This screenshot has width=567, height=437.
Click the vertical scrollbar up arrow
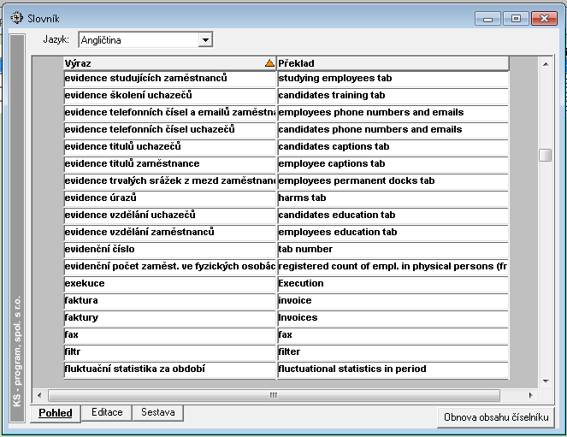[546, 64]
